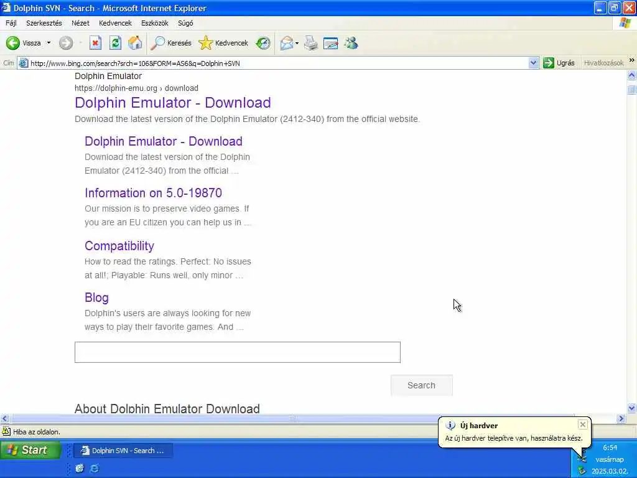637x478 pixels.
Task: Open the Fájl menu
Action: pos(11,23)
